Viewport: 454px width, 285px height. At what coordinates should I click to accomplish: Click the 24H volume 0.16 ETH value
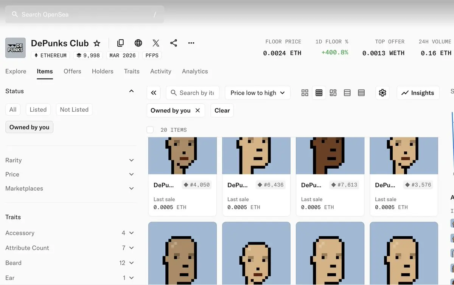tap(436, 53)
